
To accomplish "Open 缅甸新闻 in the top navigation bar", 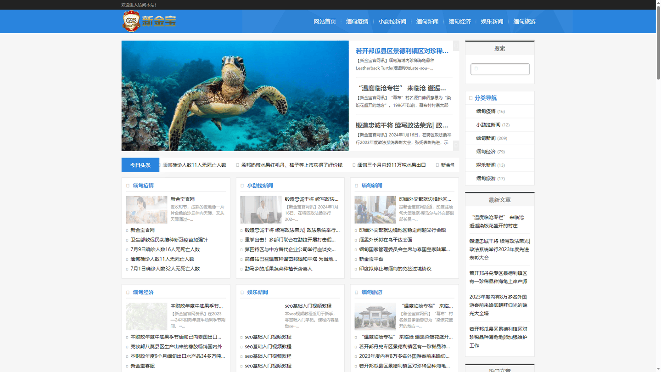I will 427,22.
